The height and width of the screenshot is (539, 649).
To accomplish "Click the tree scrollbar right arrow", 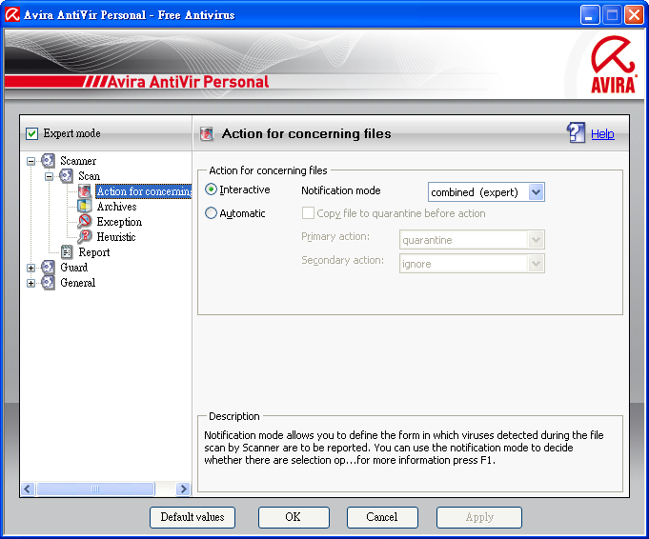I will (183, 489).
